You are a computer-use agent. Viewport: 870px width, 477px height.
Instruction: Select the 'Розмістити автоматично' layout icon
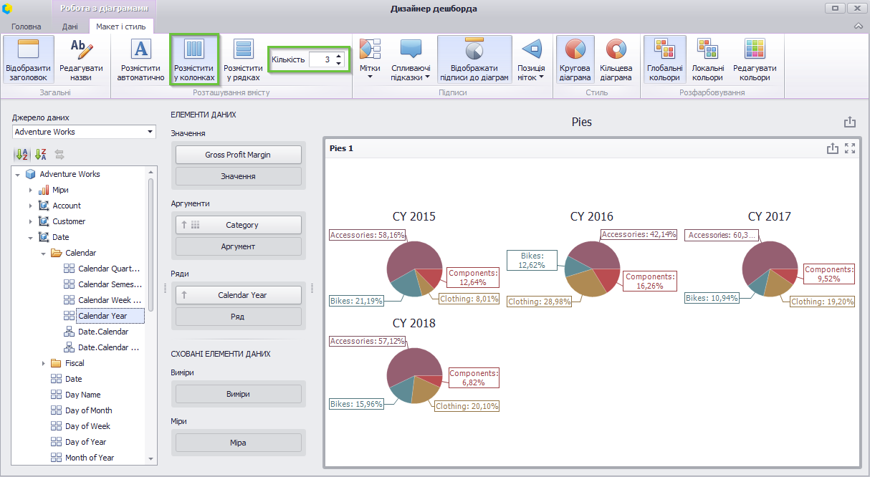141,59
